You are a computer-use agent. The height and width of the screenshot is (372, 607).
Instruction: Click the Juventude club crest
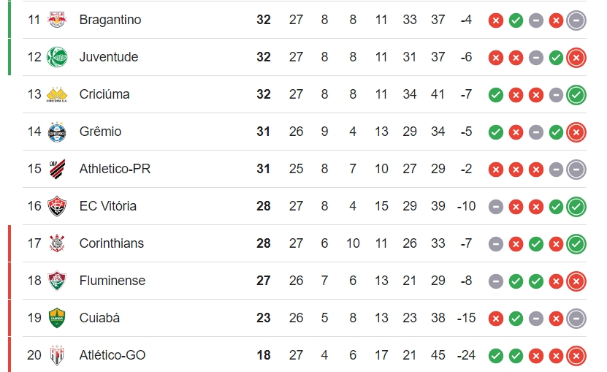click(57, 57)
